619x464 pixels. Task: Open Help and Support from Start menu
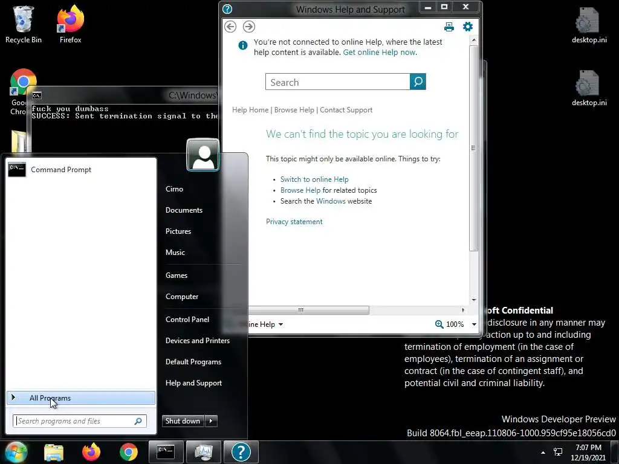(x=194, y=382)
